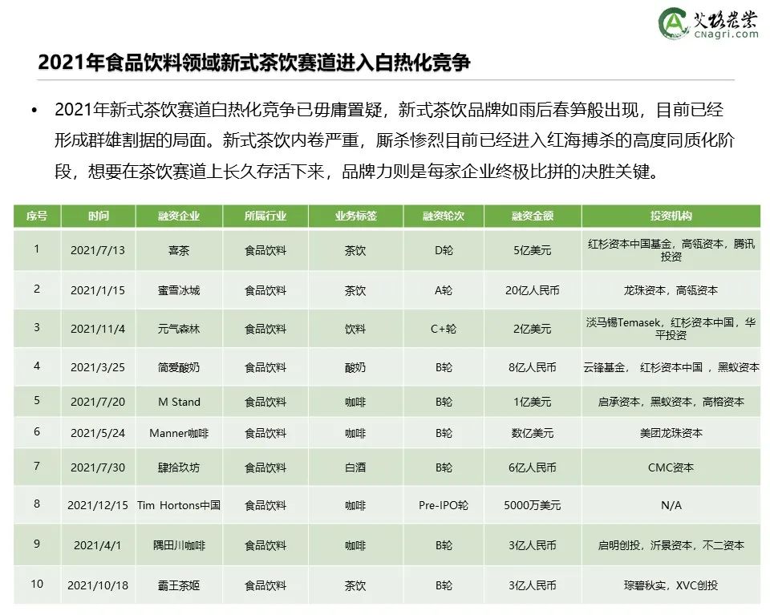Click investor cell 美团龙珠资本
Viewport: 770px width, 615px height.
click(x=671, y=434)
